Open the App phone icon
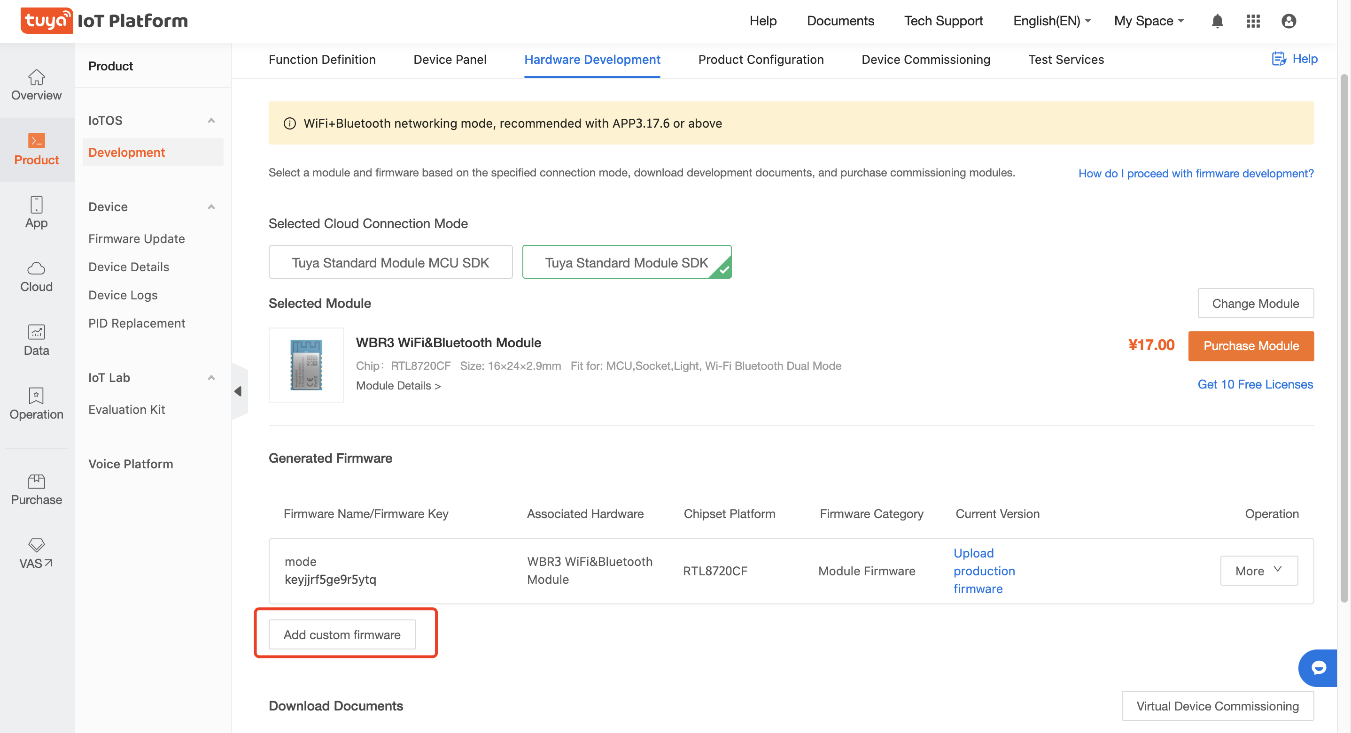The width and height of the screenshot is (1351, 733). pos(36,204)
